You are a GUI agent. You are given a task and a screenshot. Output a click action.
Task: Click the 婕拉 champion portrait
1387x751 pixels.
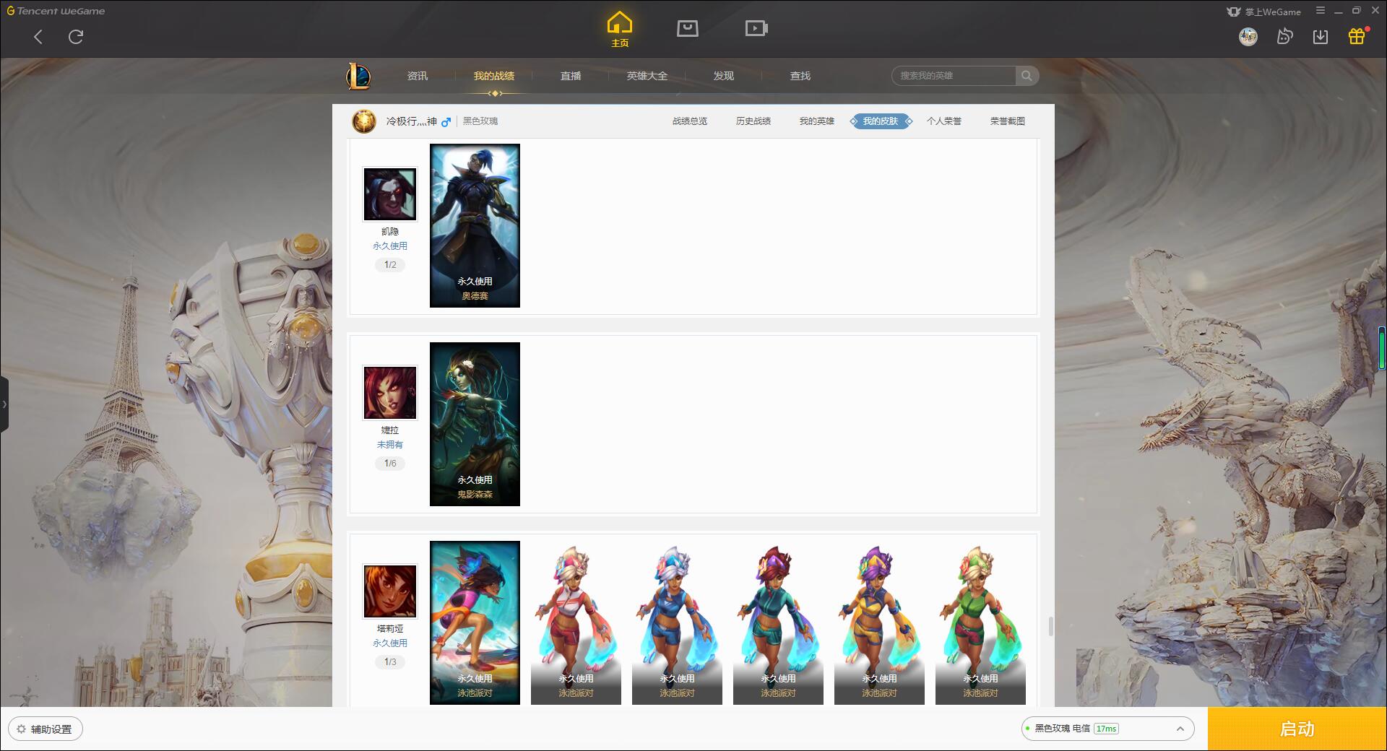click(x=390, y=393)
